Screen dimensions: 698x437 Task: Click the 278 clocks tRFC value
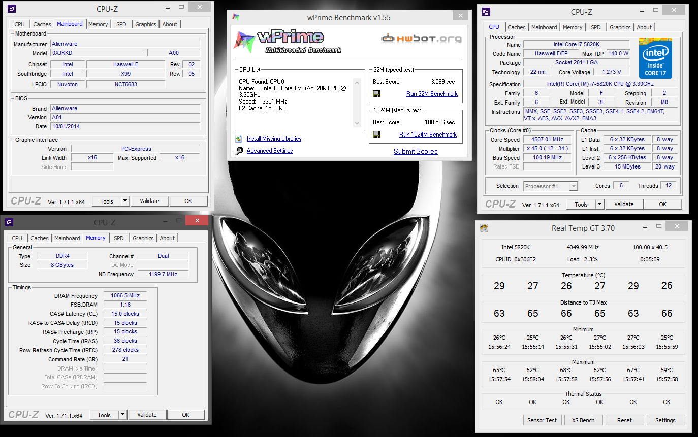[125, 350]
